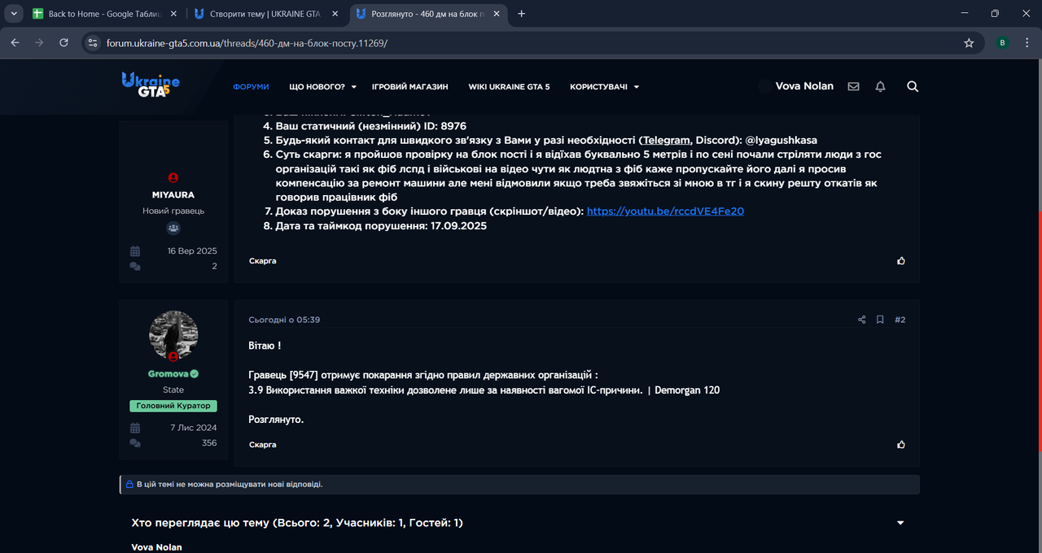Bookmark post #2
Image resolution: width=1042 pixels, height=553 pixels.
(880, 320)
